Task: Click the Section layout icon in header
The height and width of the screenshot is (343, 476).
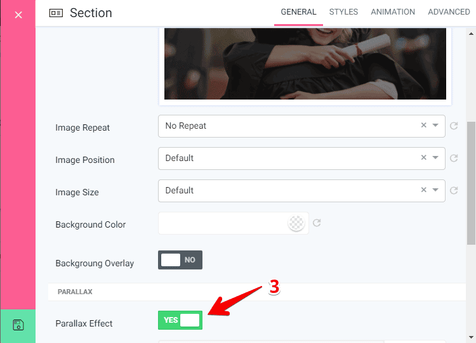Action: point(56,13)
